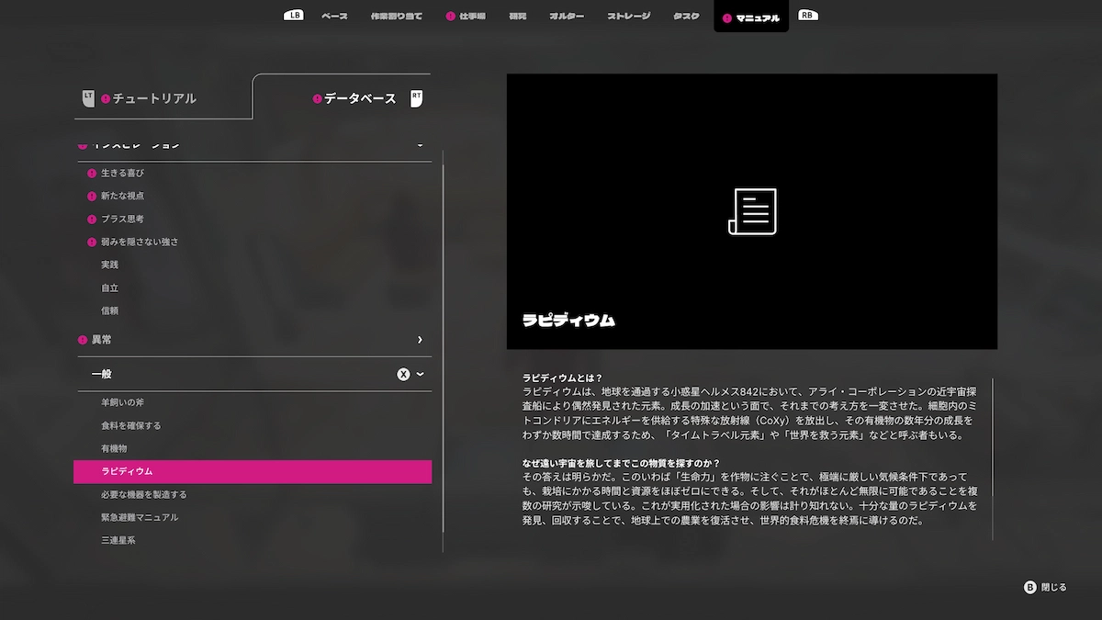Click the document icon in the preview panel
The height and width of the screenshot is (620, 1102).
(x=752, y=211)
